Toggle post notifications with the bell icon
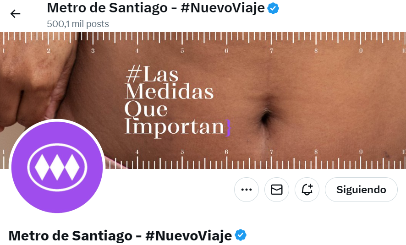The image size is (406, 245). pyautogui.click(x=307, y=190)
